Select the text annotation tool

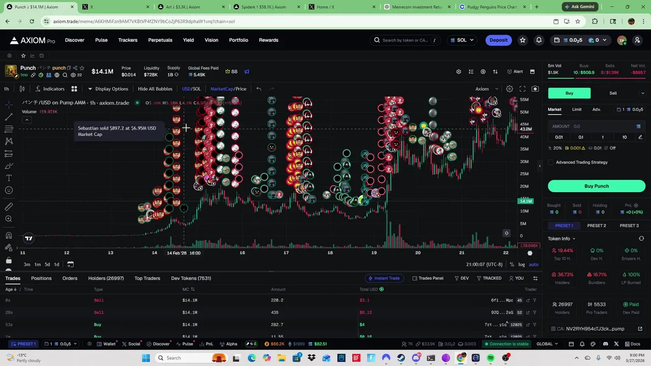(9, 178)
